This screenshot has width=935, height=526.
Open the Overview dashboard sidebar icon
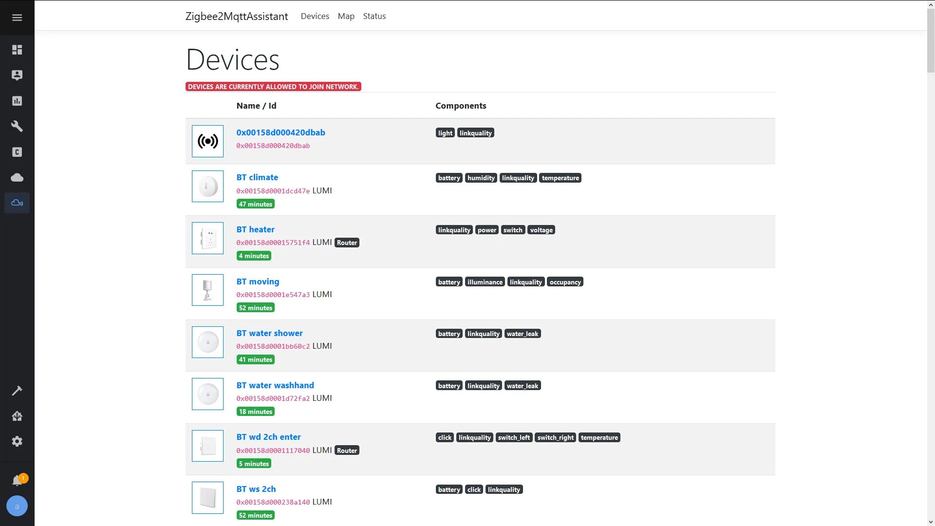pyautogui.click(x=17, y=50)
